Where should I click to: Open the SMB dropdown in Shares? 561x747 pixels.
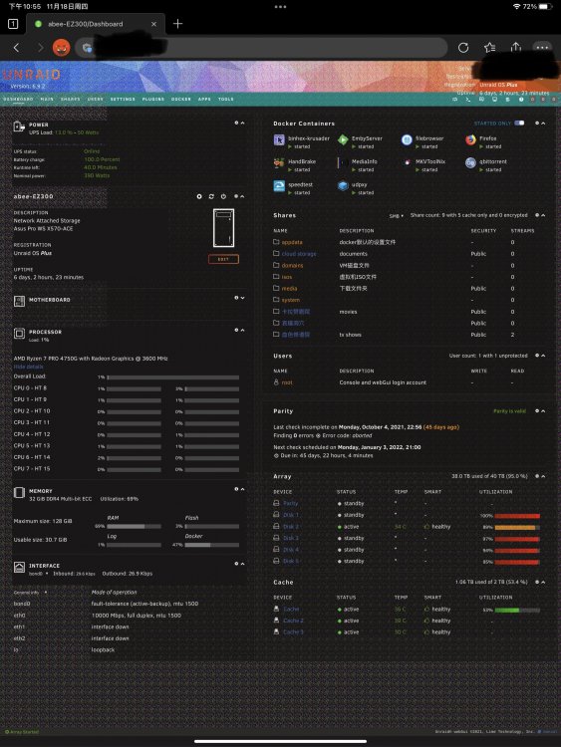(396, 216)
